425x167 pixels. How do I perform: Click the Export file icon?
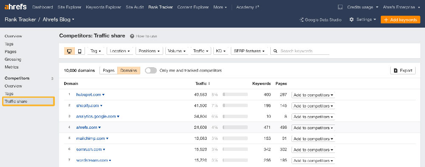(x=396, y=71)
